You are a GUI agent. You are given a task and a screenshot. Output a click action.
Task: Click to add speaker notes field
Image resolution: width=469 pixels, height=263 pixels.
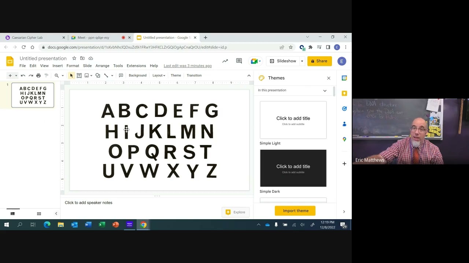click(x=157, y=203)
